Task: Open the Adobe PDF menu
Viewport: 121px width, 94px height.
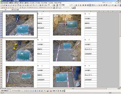Action: click(58, 3)
